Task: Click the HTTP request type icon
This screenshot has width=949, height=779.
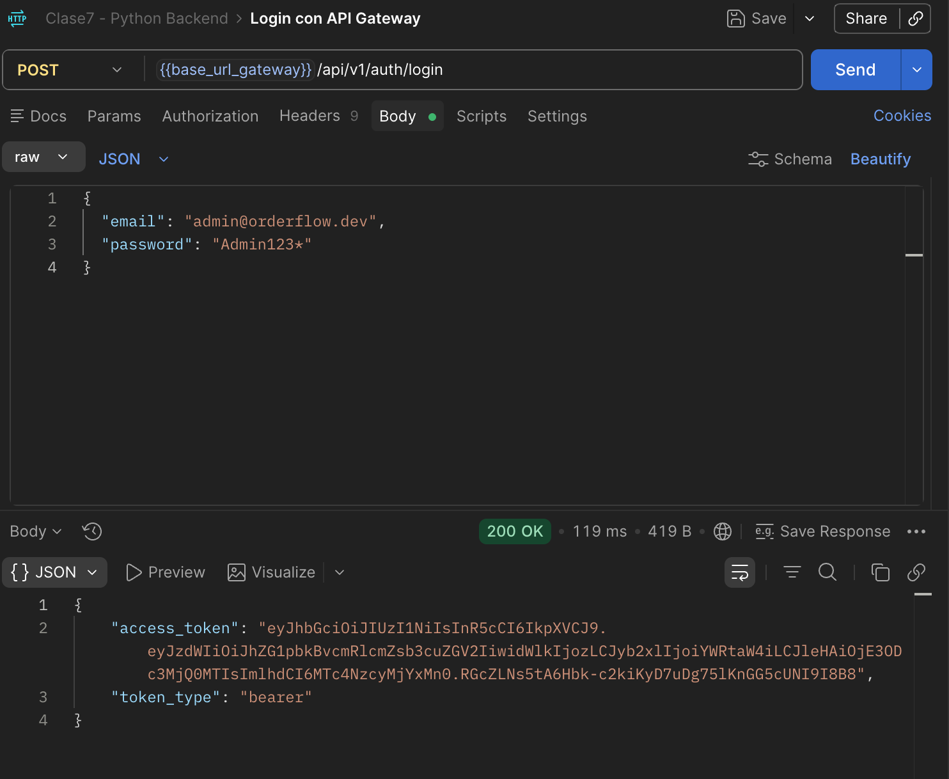Action: click(x=17, y=19)
